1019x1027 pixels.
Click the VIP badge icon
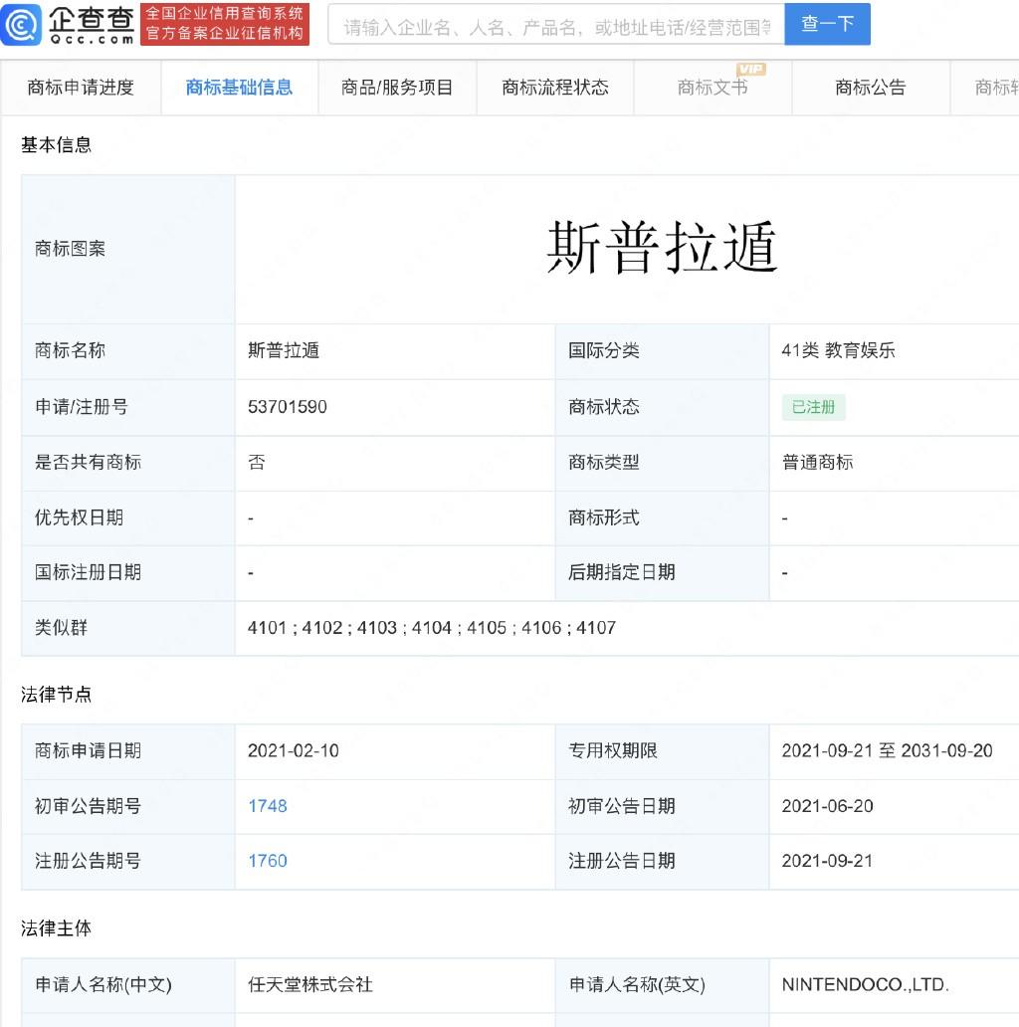tap(750, 69)
